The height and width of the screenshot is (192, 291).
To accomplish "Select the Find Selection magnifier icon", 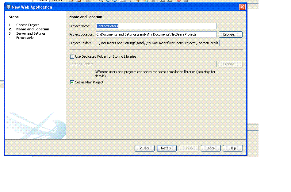I will (101, 1).
